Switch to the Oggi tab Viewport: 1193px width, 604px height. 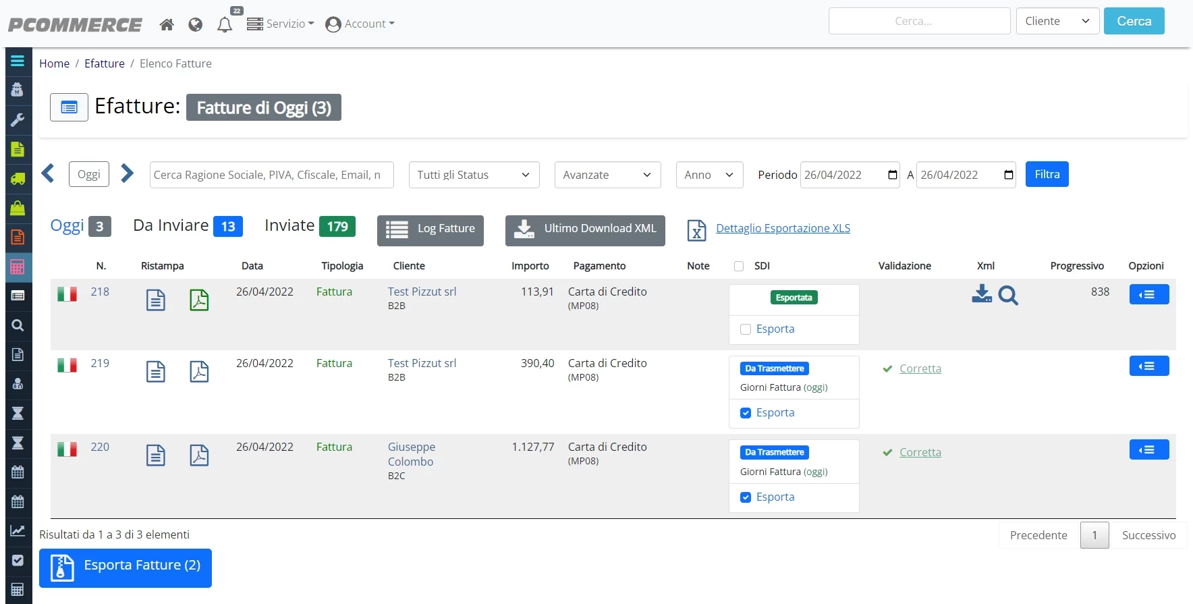80,226
